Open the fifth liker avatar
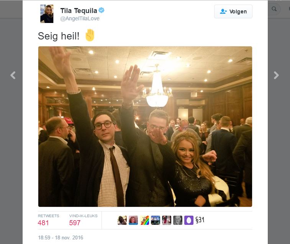 tap(167, 220)
